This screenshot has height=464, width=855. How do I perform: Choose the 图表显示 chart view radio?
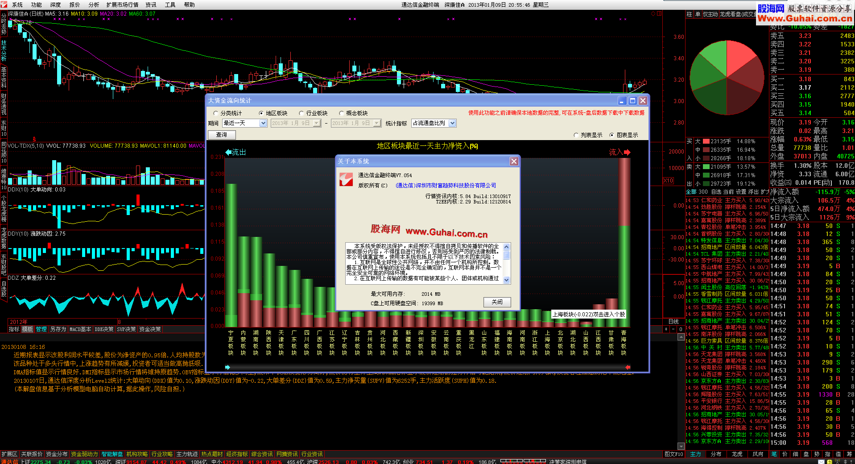(612, 135)
